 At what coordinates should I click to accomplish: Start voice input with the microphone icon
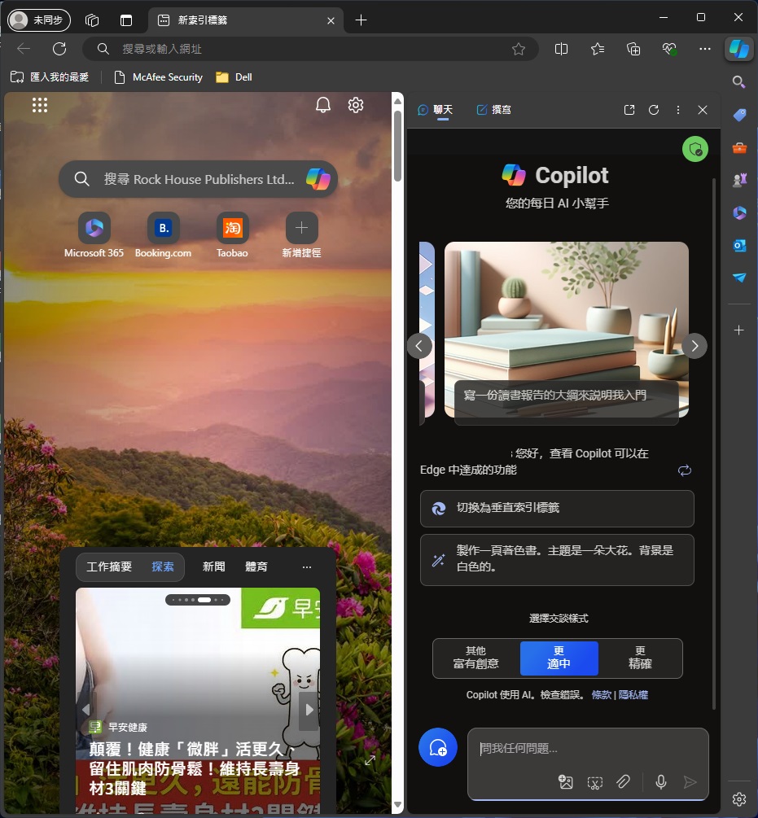[660, 782]
